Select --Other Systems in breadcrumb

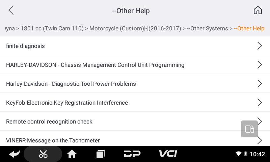click(x=208, y=28)
